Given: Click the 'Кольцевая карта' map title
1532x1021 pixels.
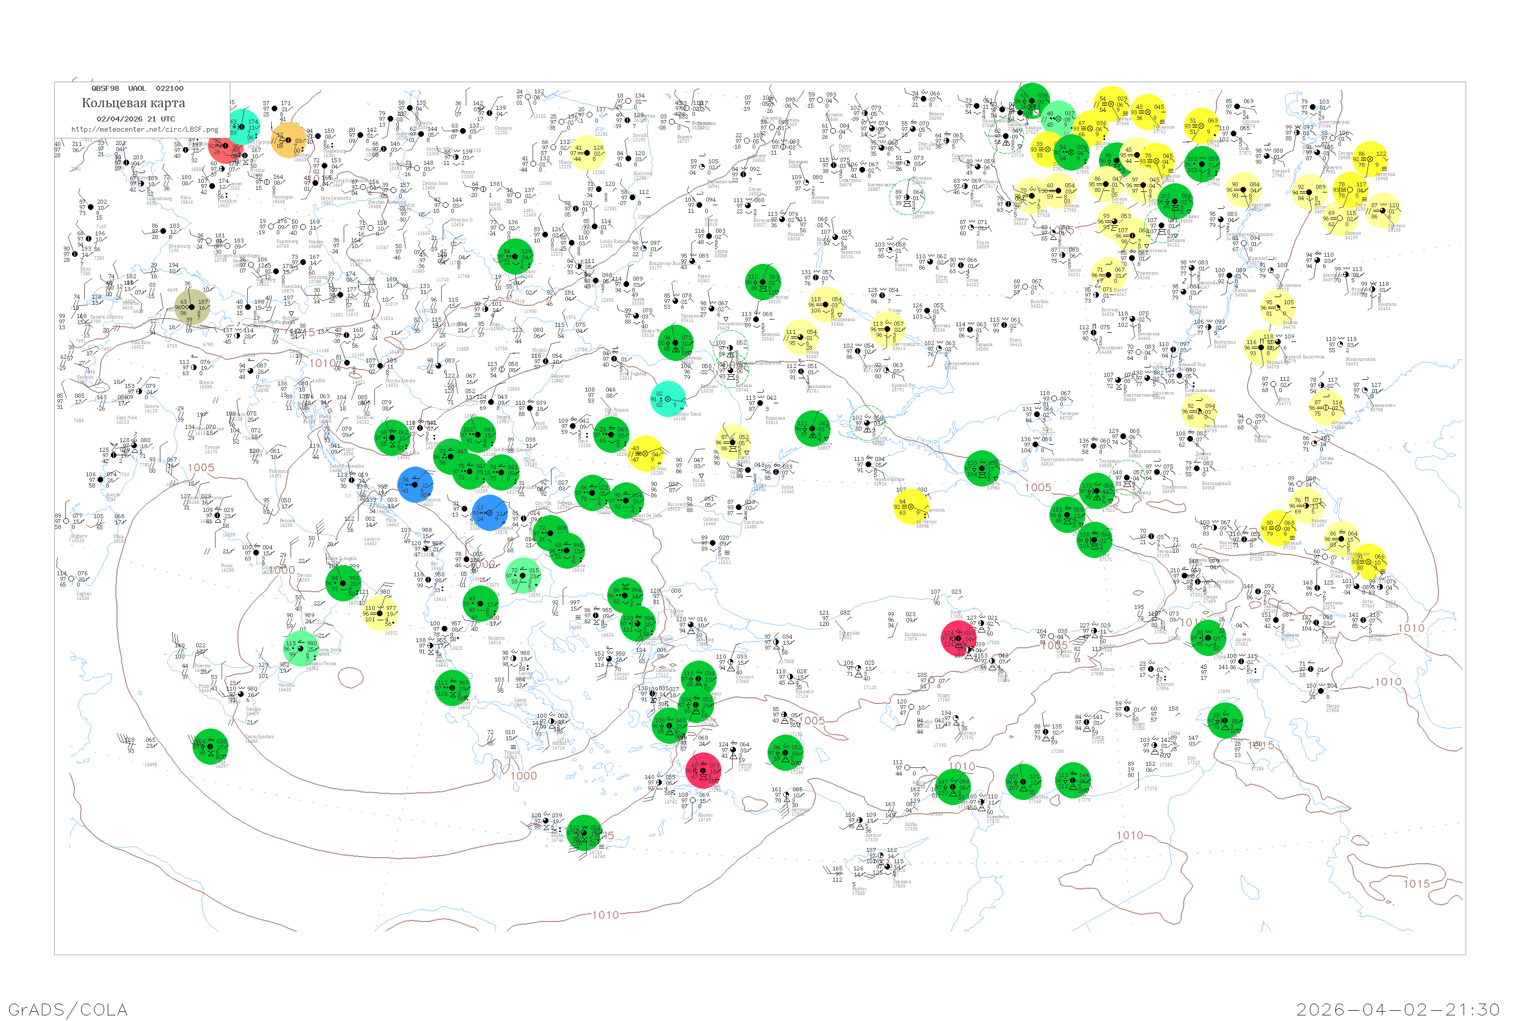Looking at the screenshot, I should coord(133,103).
